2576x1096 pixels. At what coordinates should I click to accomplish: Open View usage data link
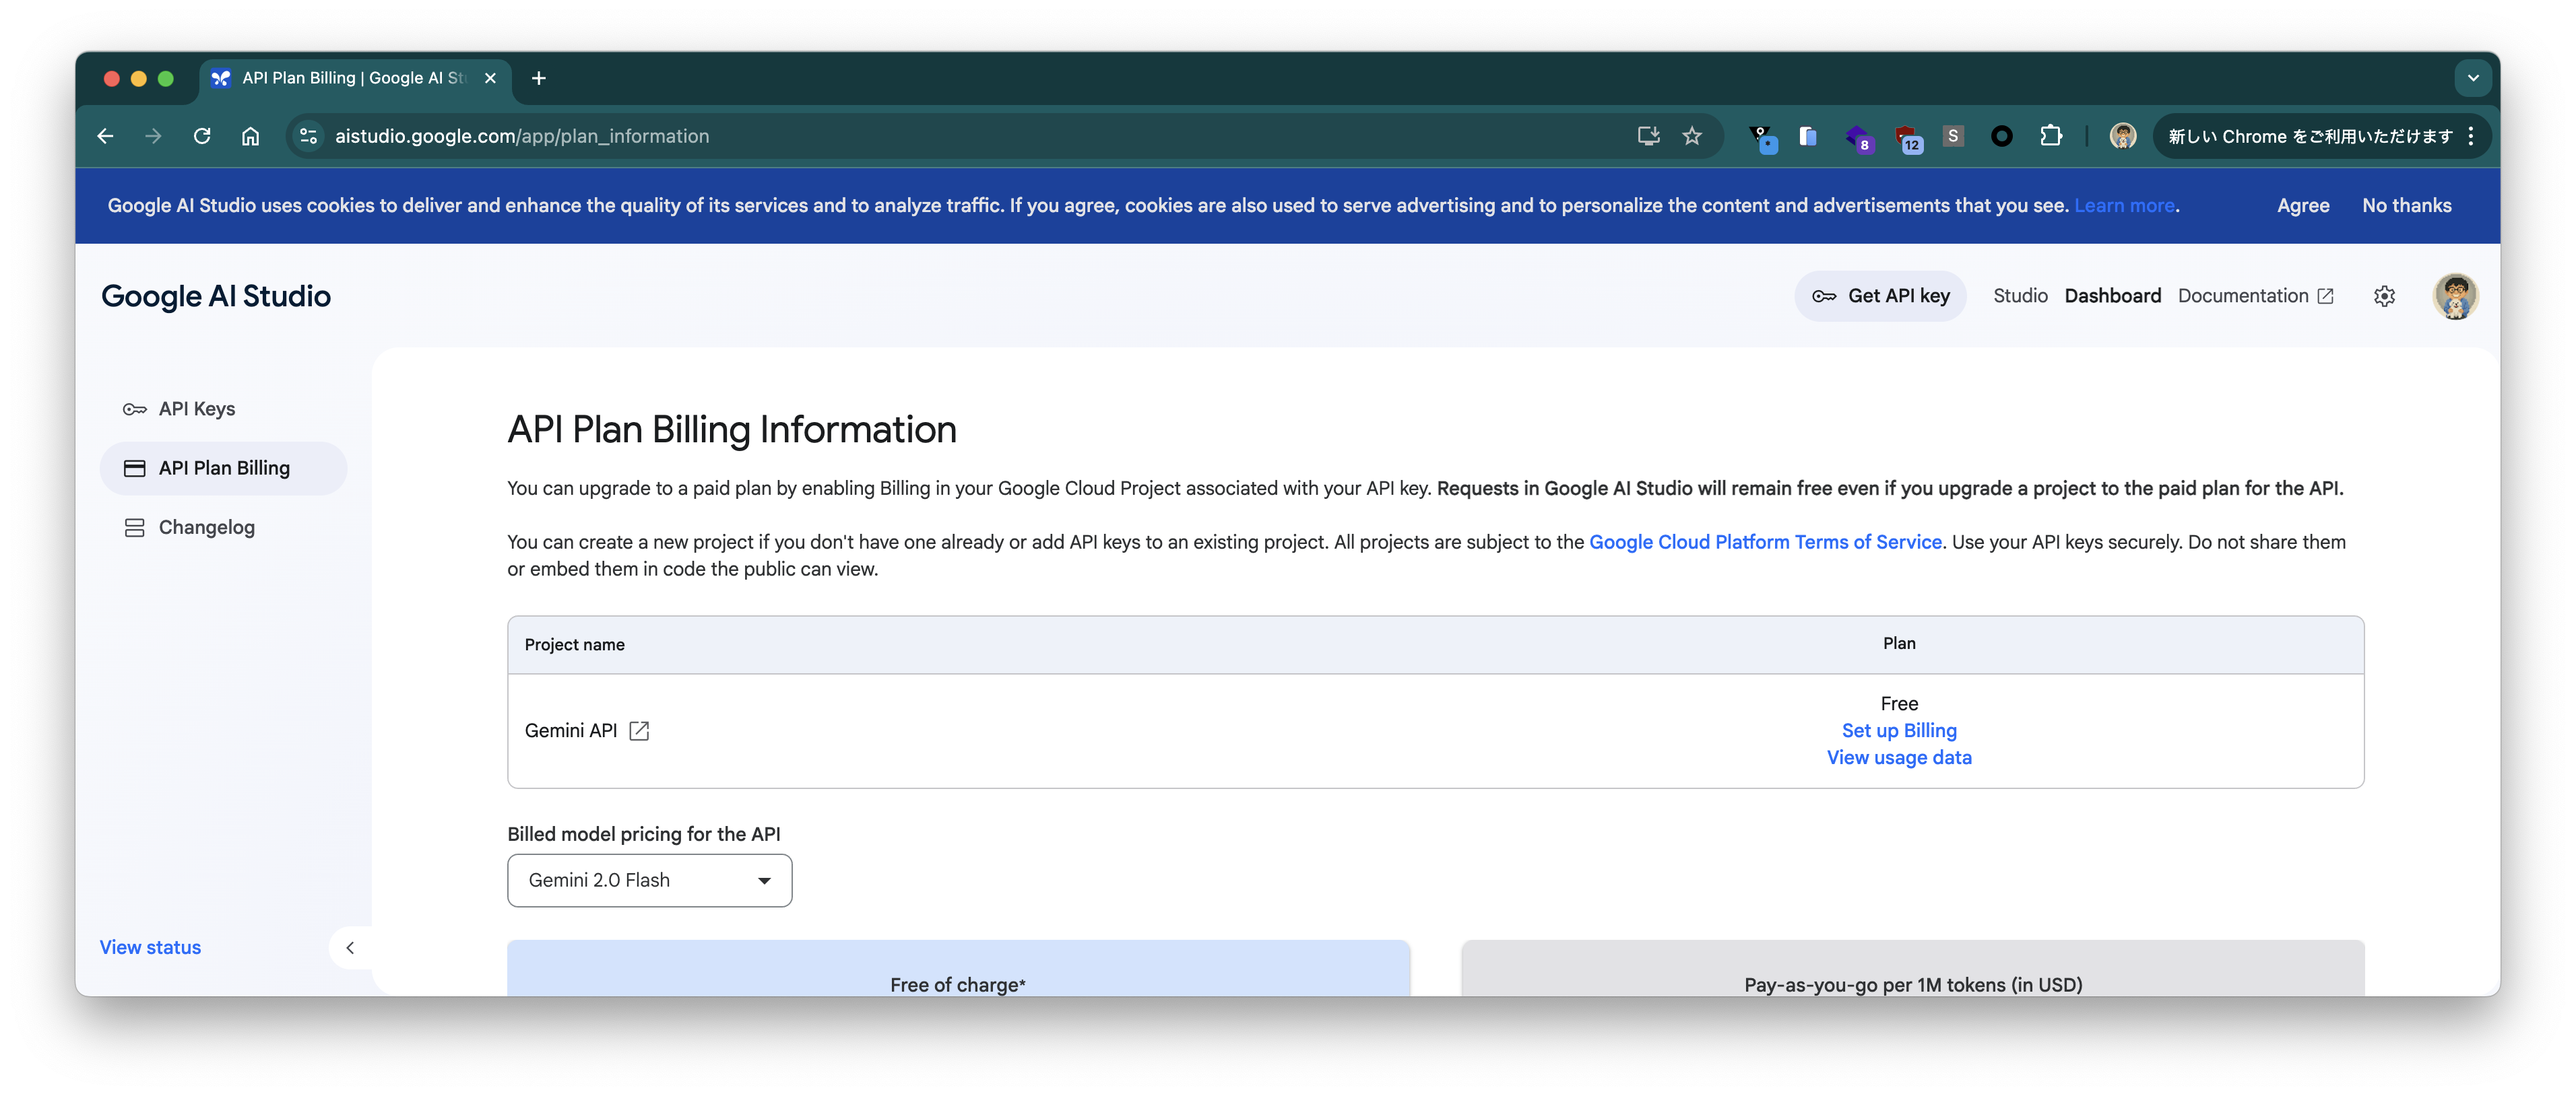click(1898, 757)
